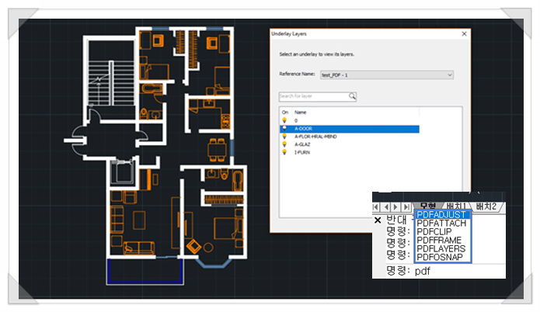Choose PDFOSNAP from autocomplete list
This screenshot has height=312, width=540.
(443, 257)
